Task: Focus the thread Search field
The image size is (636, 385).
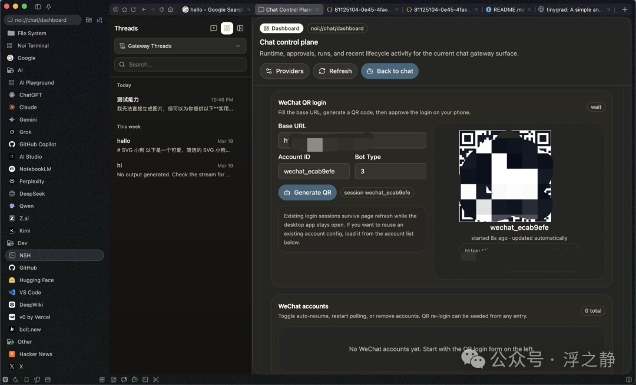Action: point(180,65)
